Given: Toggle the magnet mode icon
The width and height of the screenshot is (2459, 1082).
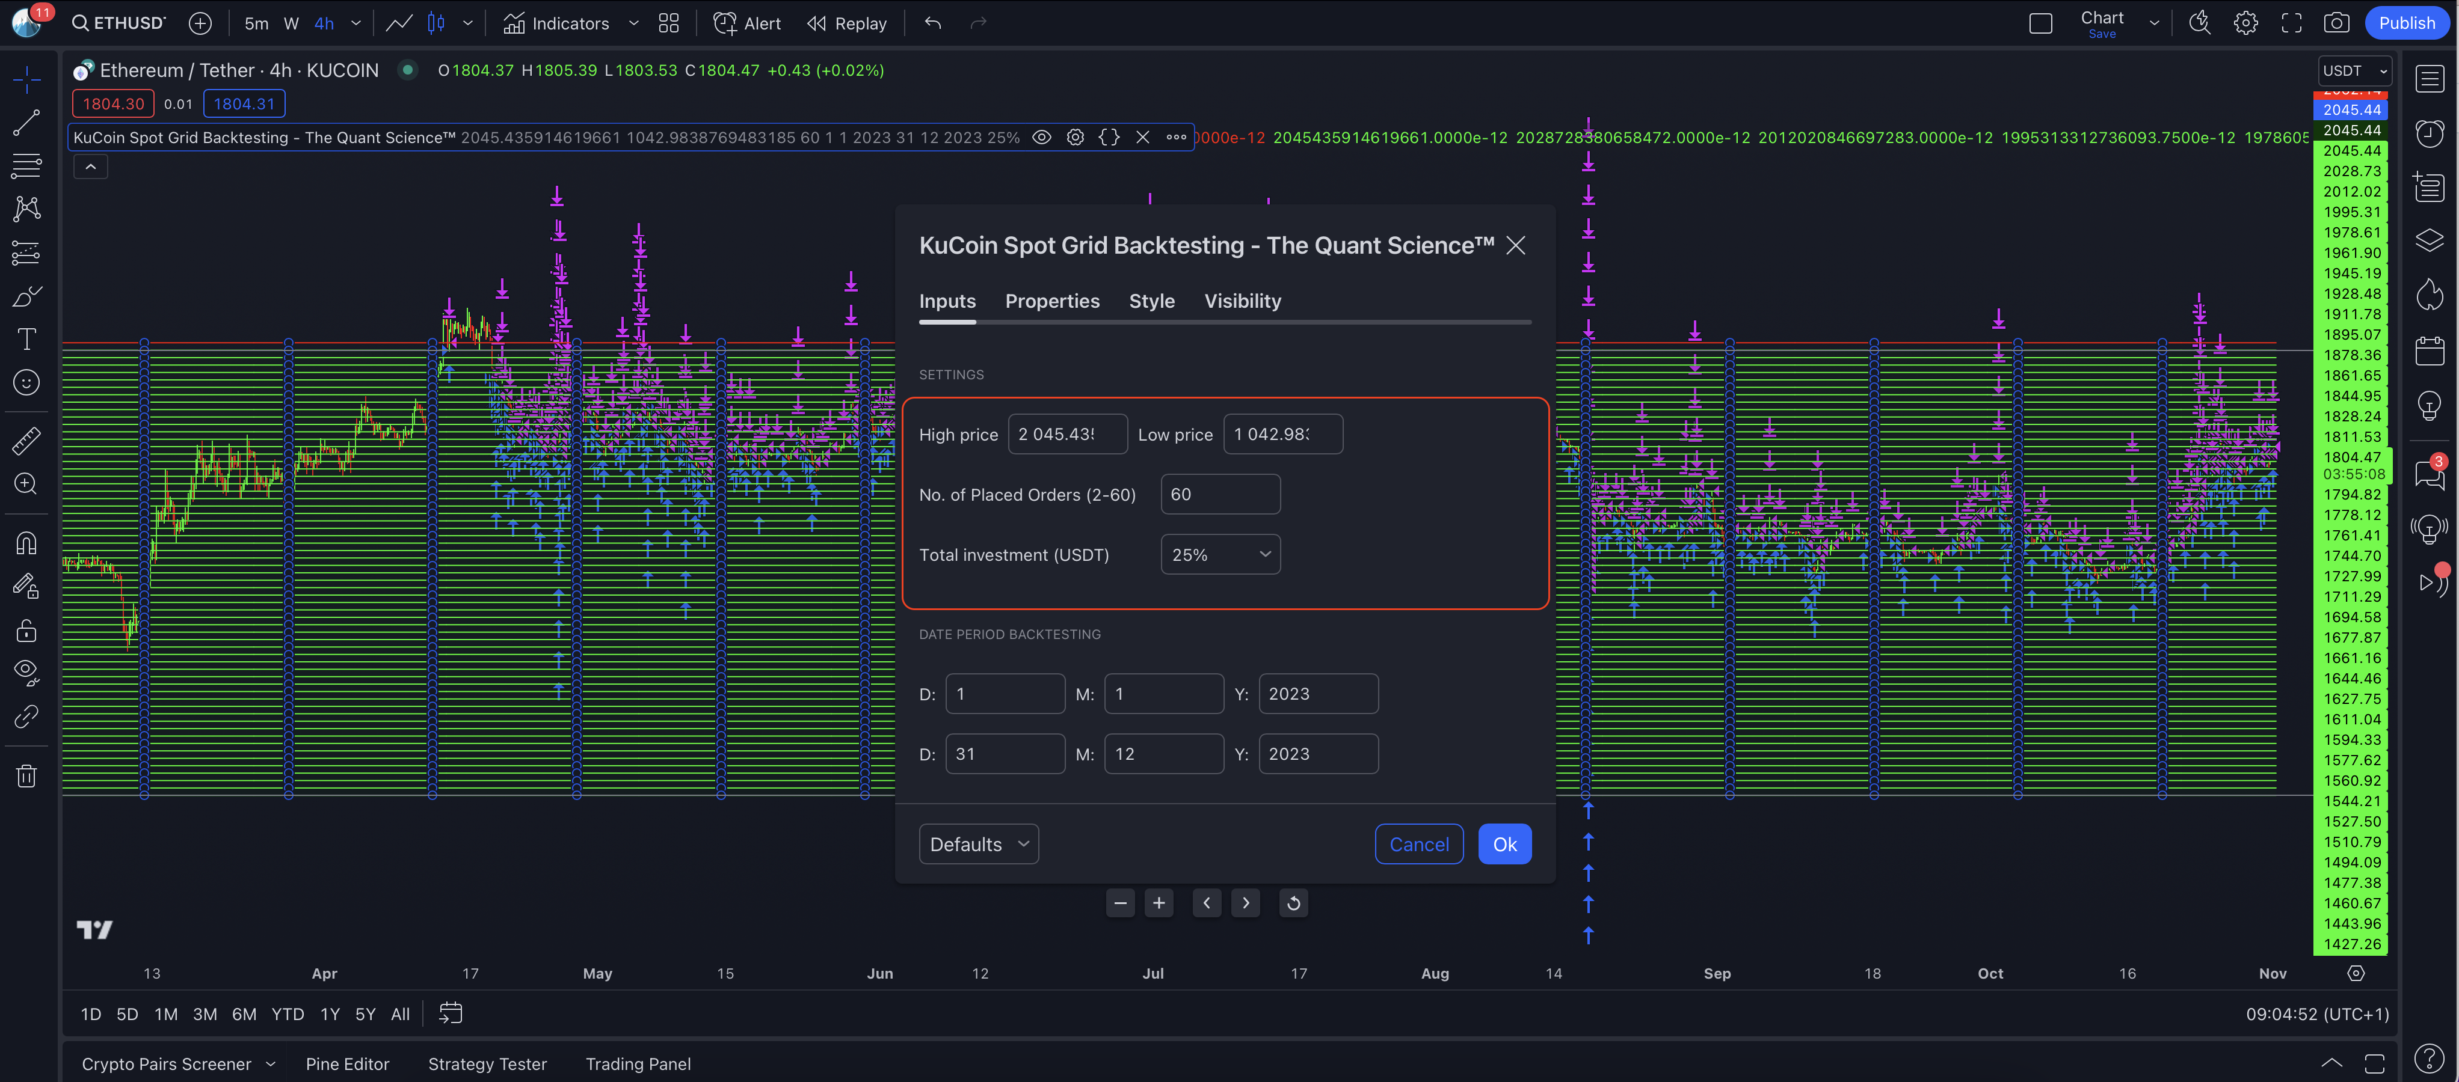Looking at the screenshot, I should (26, 543).
